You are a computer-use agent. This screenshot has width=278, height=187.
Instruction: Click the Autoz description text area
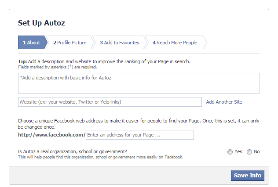[139, 83]
